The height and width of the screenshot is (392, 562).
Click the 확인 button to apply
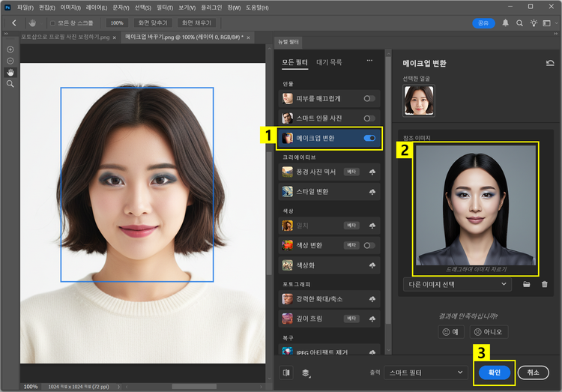click(494, 373)
